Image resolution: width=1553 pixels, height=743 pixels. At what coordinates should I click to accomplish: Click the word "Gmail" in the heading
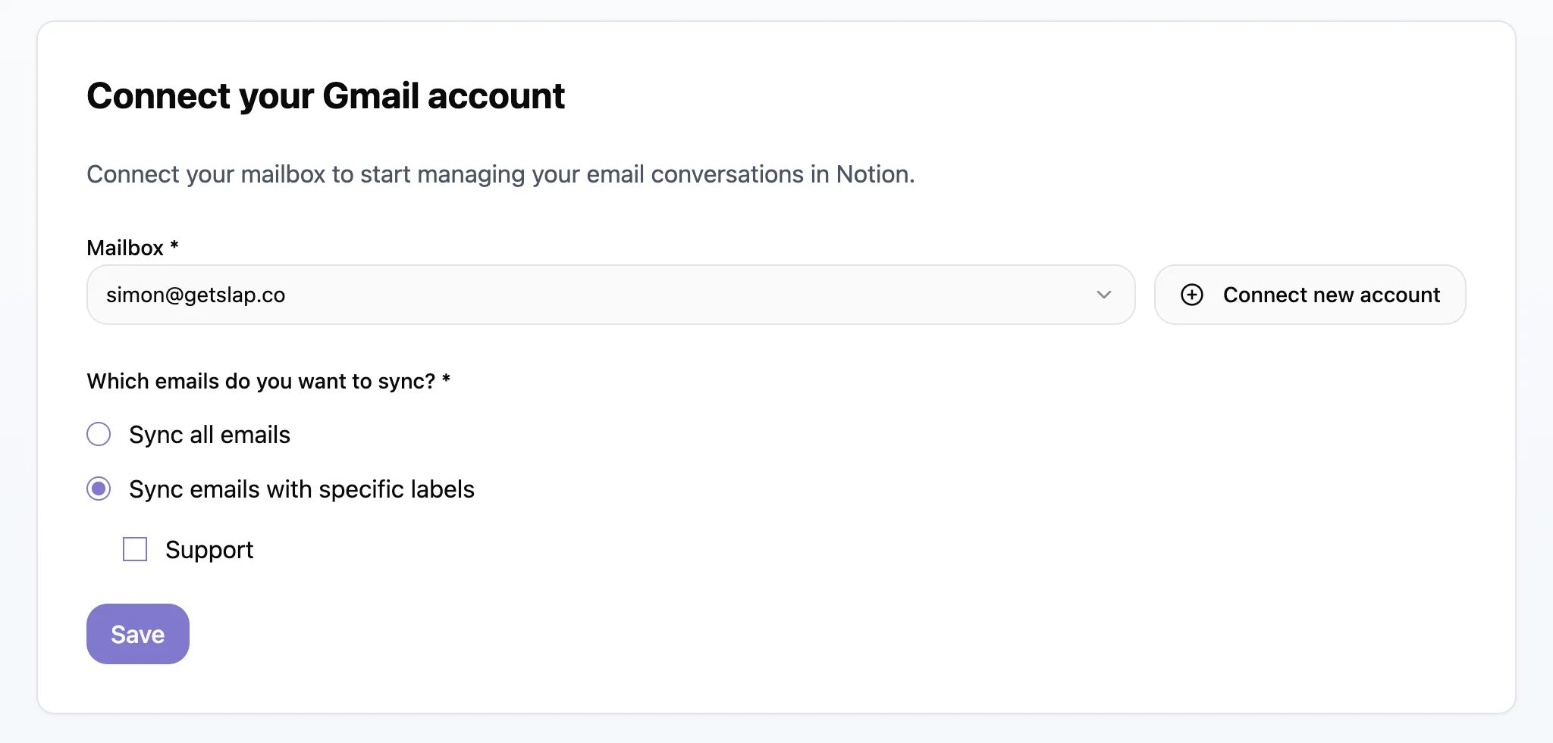click(x=371, y=96)
